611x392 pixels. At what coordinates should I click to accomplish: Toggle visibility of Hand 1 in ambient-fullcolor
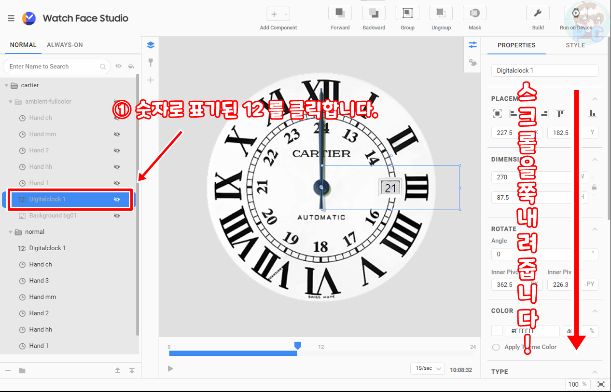pos(116,183)
